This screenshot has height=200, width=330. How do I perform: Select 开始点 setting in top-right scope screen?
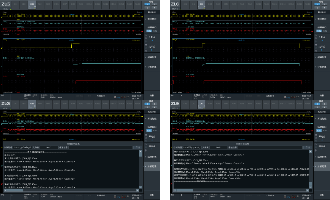coord(321,38)
